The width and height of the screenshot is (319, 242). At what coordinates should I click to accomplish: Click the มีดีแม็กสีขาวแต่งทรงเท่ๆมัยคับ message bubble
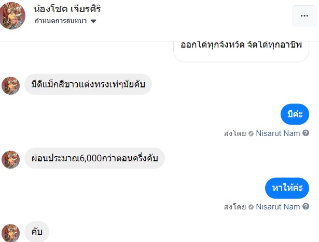coord(88,85)
